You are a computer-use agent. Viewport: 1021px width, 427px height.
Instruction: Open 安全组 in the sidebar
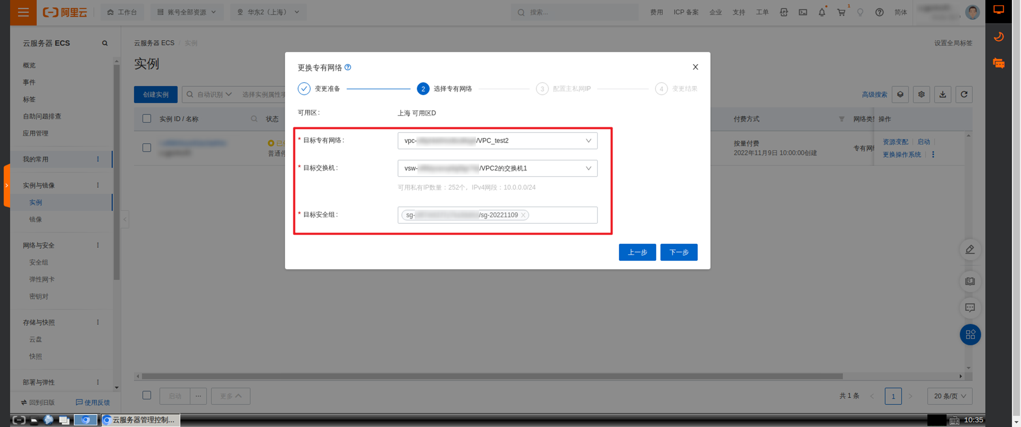[39, 262]
